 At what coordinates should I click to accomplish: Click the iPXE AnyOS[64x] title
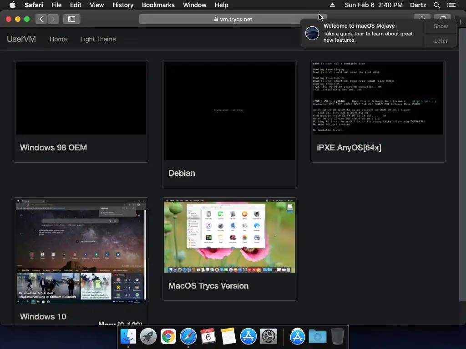point(349,148)
